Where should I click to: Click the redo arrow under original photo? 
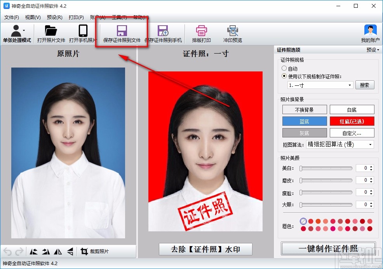[x=19, y=252]
